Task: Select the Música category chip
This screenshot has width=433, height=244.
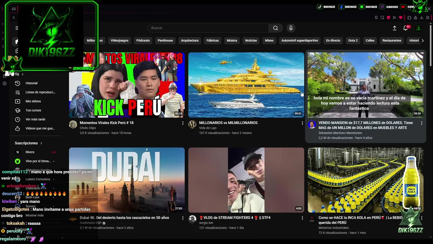Action: 232,41
